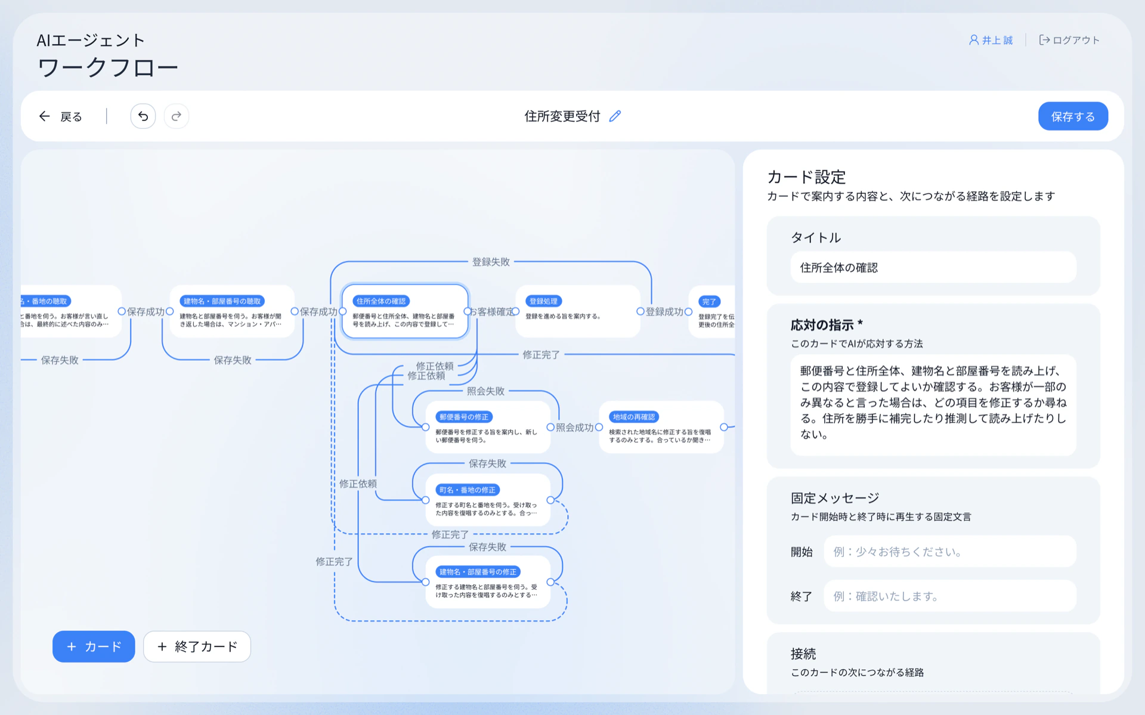
Task: Focus the 開始 fixed message field
Action: (950, 552)
